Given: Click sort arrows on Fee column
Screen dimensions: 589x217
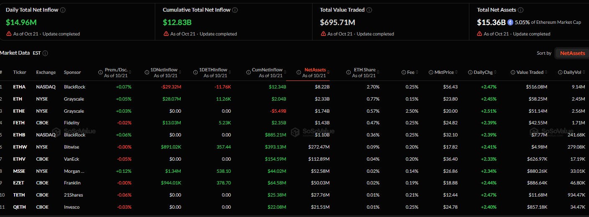Looking at the screenshot, I should click(417, 73).
